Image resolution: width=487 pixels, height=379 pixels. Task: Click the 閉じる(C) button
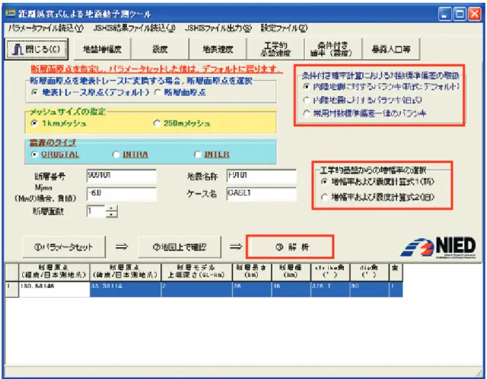37,49
